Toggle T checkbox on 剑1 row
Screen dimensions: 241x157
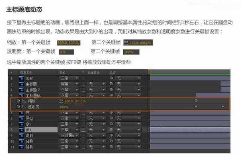click(83, 130)
